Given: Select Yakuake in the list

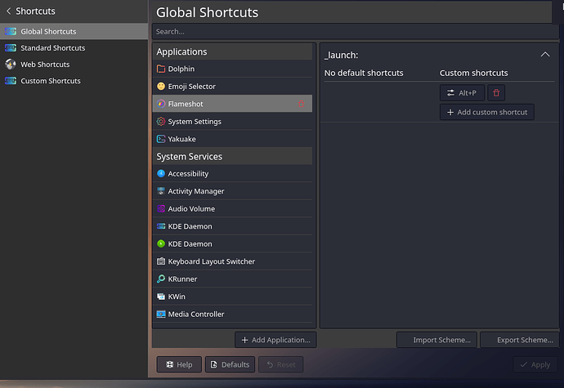Looking at the screenshot, I should pos(232,139).
